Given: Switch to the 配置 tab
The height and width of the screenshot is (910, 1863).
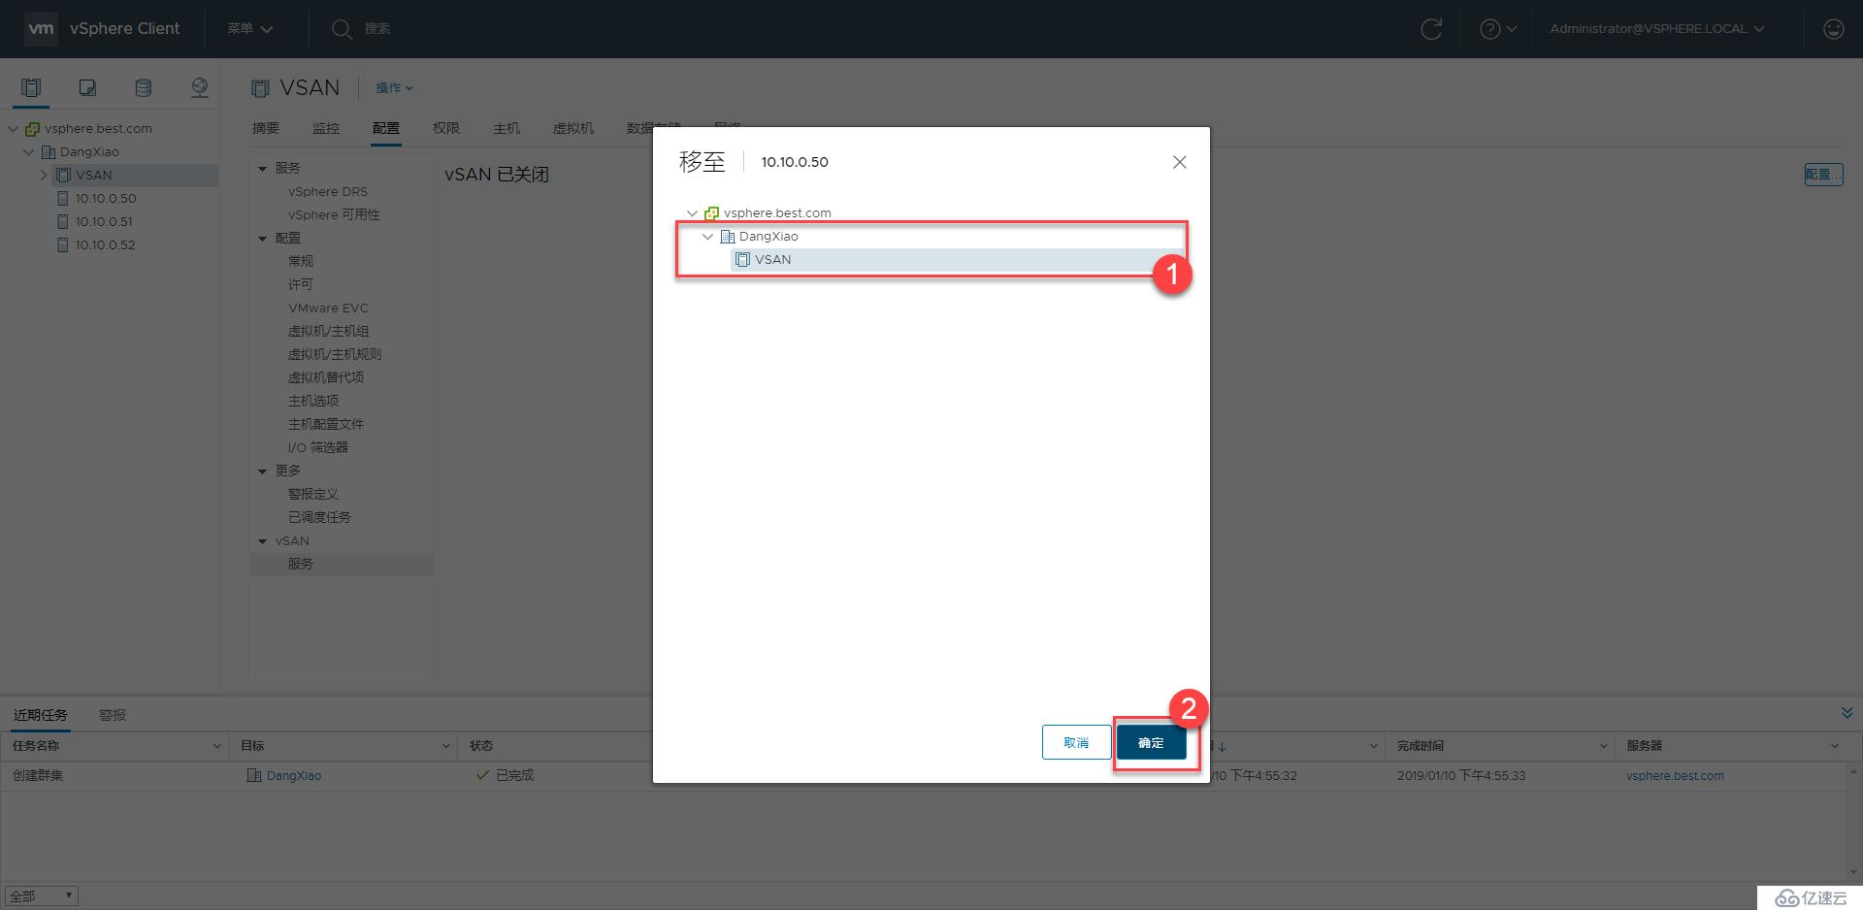Looking at the screenshot, I should [x=385, y=128].
